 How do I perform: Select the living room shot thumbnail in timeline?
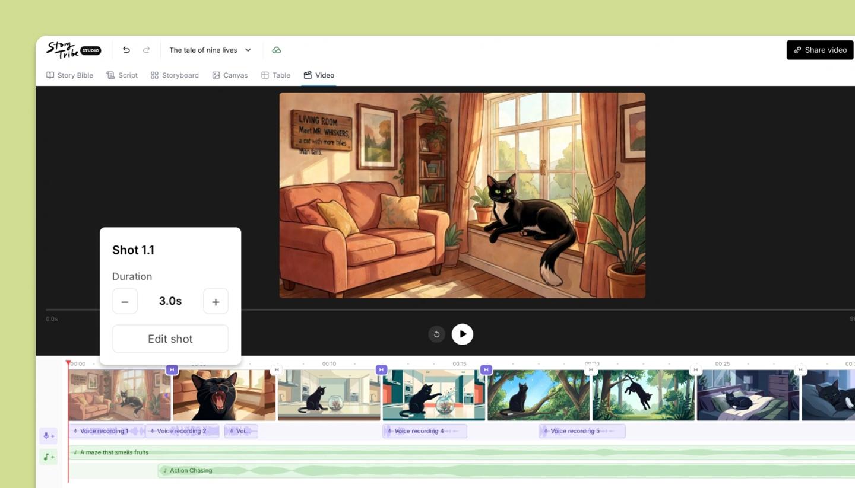pos(119,395)
